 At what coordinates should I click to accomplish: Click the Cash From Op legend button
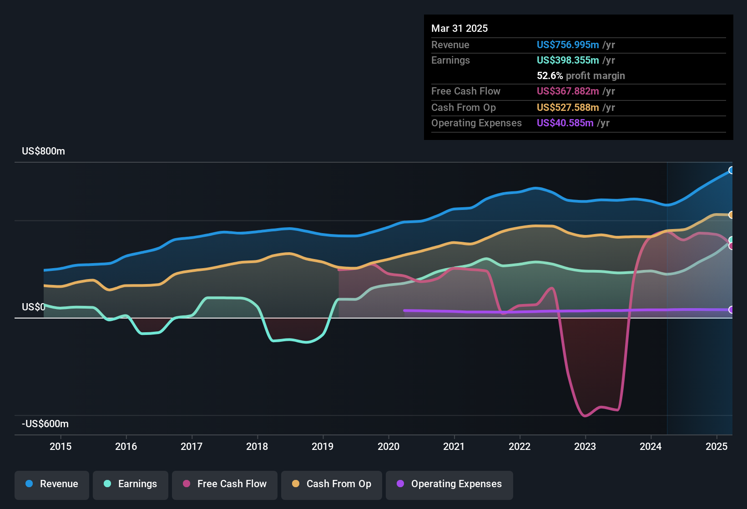331,484
